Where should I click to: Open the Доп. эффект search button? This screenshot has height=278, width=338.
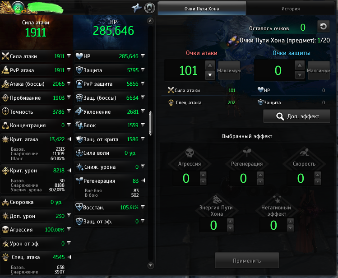pyautogui.click(x=296, y=116)
